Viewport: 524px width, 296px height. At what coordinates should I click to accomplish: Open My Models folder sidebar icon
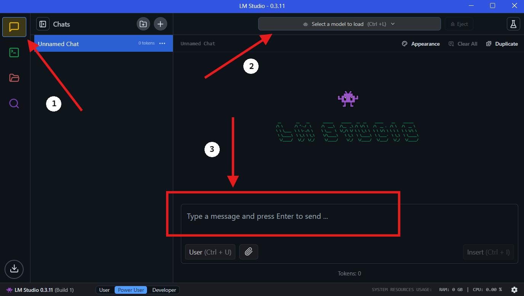tap(14, 78)
